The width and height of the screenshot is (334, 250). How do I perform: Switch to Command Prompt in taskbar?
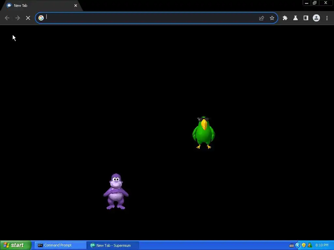(60, 245)
